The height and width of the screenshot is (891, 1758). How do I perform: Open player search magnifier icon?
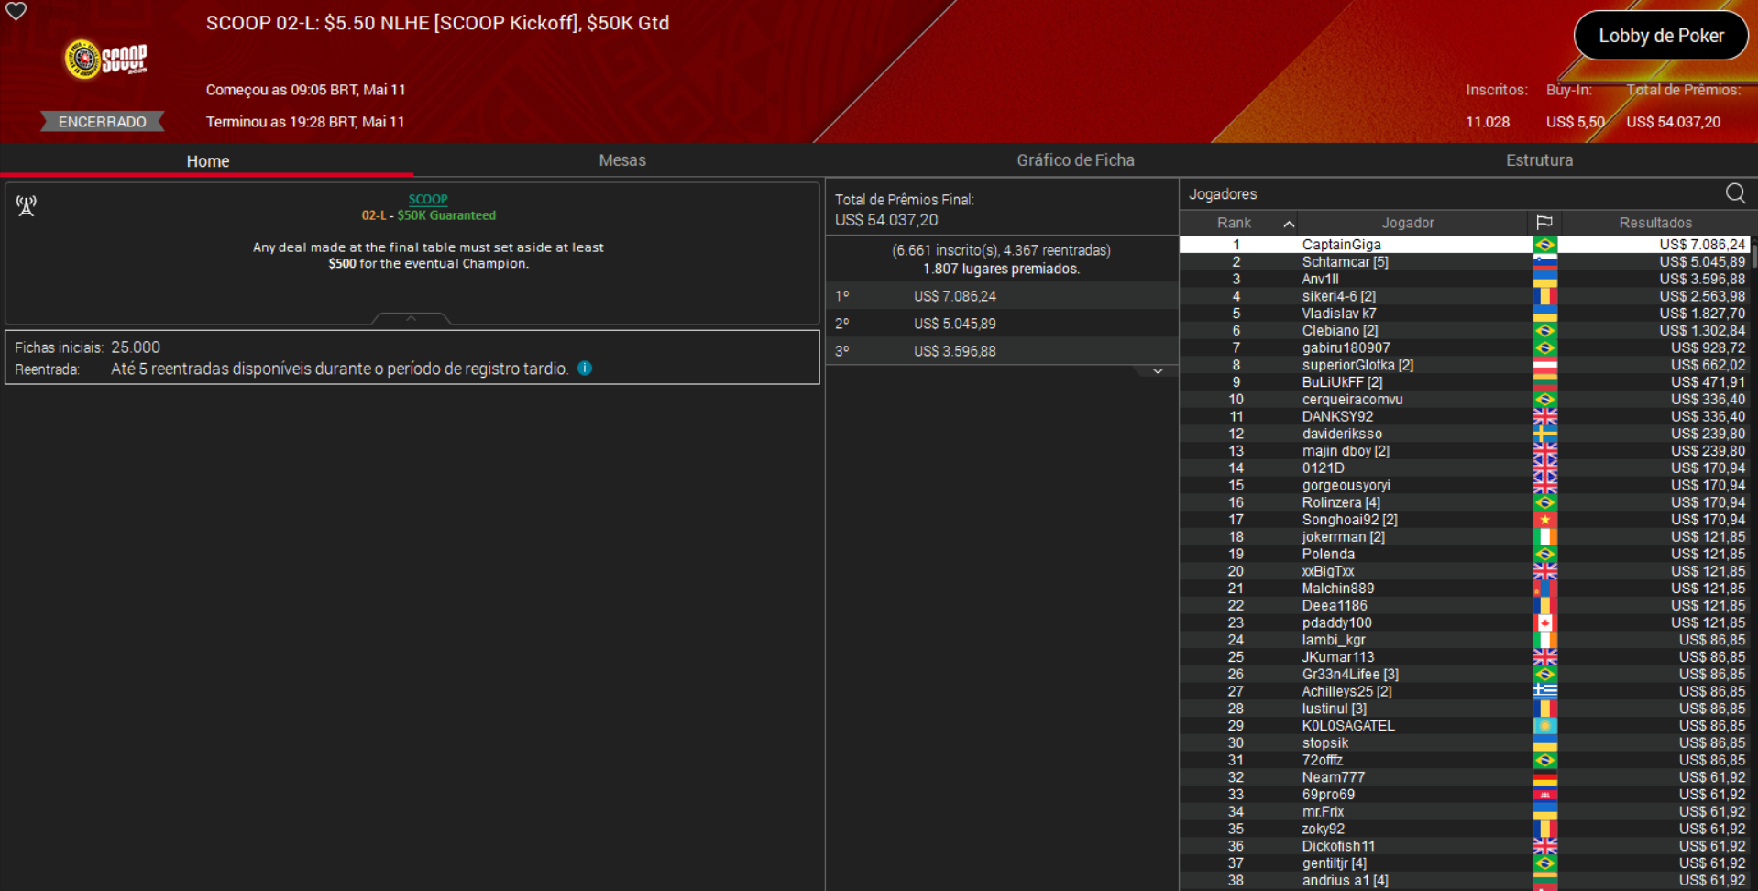point(1735,193)
